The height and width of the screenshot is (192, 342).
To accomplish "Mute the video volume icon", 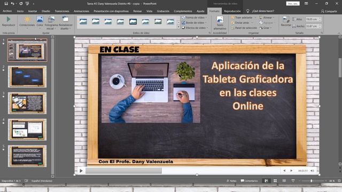I will (312, 171).
